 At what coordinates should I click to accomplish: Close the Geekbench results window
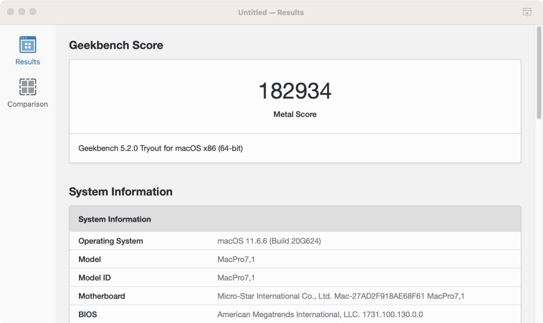click(11, 12)
